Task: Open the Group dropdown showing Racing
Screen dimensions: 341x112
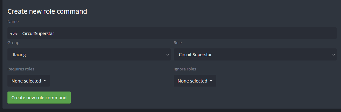Action: pyautogui.click(x=89, y=55)
